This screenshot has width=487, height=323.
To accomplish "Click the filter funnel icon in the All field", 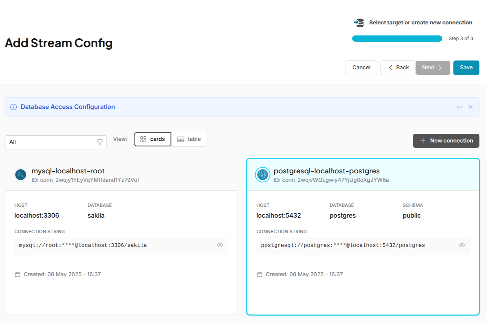I will click(100, 142).
